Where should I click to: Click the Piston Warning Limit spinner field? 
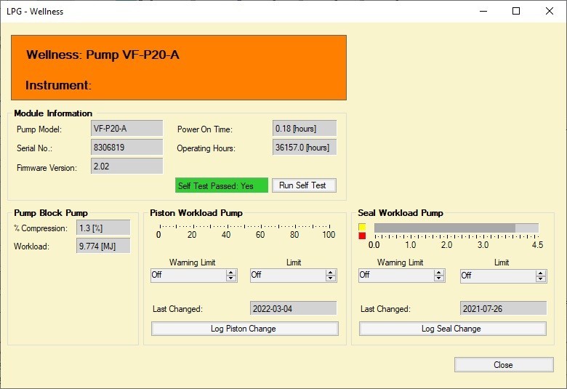(189, 276)
